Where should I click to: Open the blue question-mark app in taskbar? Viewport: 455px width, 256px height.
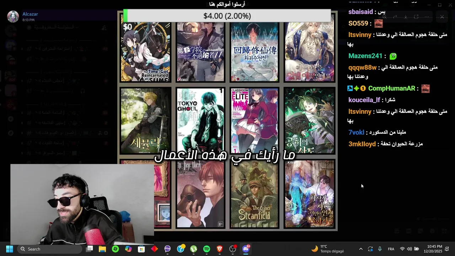point(181,249)
